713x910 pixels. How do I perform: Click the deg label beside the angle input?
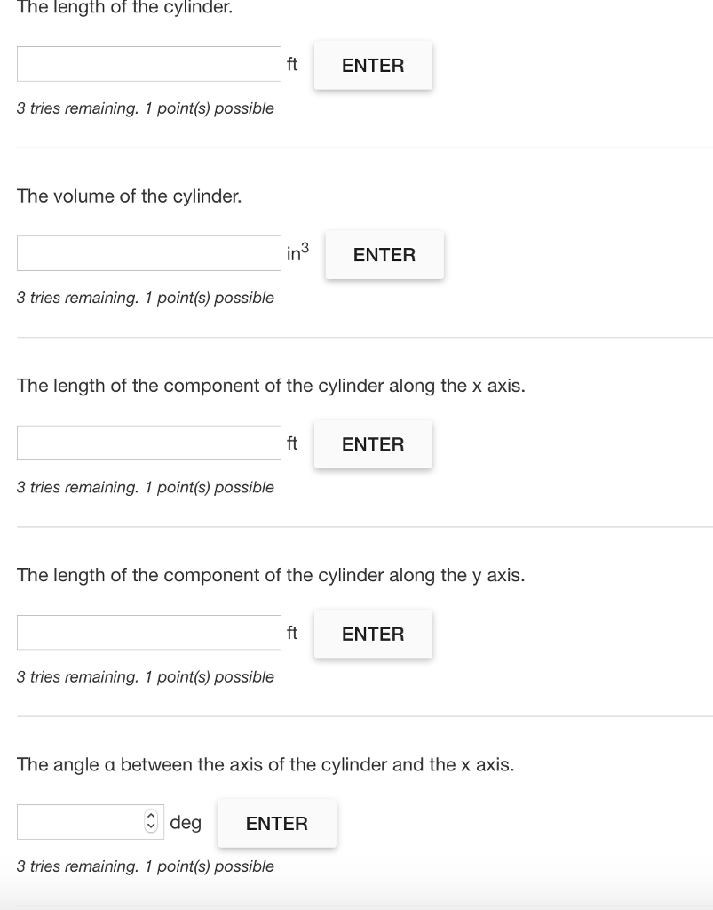(x=185, y=822)
